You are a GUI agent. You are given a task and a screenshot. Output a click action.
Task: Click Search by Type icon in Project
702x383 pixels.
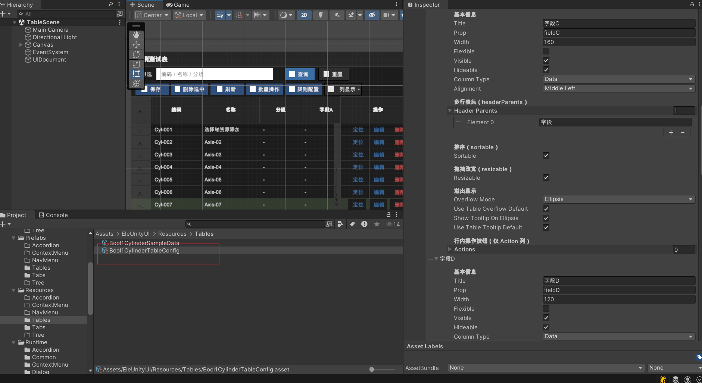(340, 224)
